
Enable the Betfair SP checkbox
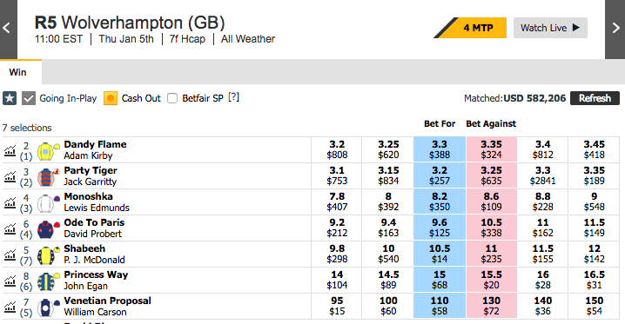[x=172, y=98]
